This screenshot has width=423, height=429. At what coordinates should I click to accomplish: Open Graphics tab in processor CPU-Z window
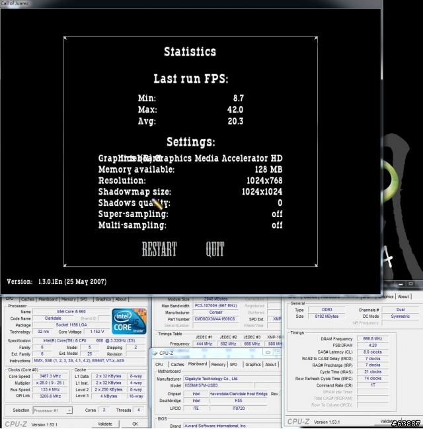(x=103, y=299)
